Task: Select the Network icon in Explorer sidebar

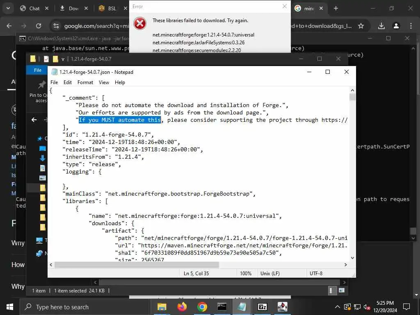Action: pyautogui.click(x=39, y=253)
